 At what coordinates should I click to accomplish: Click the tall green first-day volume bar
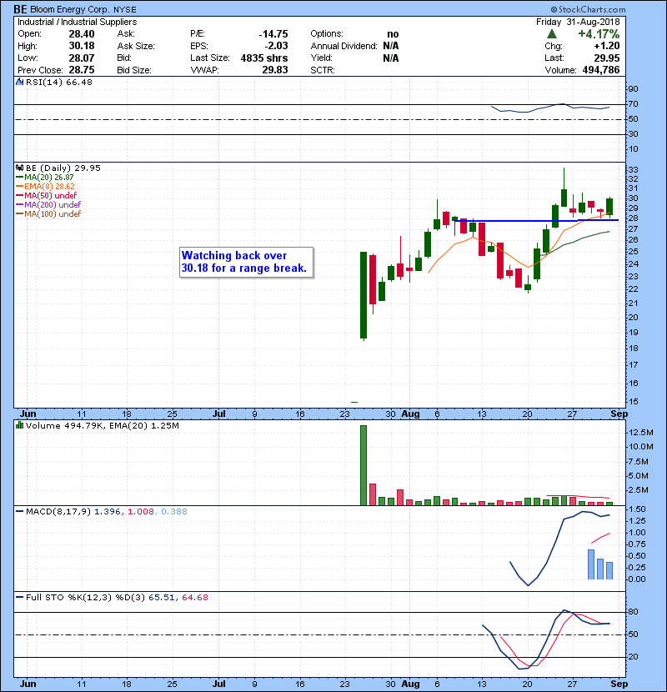tap(364, 465)
